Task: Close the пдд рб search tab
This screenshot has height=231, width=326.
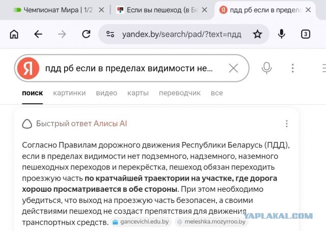Action: pos(308,10)
